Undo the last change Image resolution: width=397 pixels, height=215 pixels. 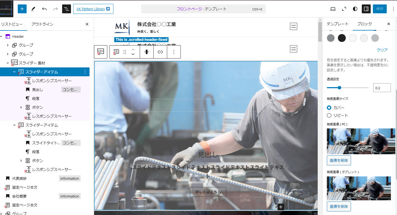click(x=44, y=9)
